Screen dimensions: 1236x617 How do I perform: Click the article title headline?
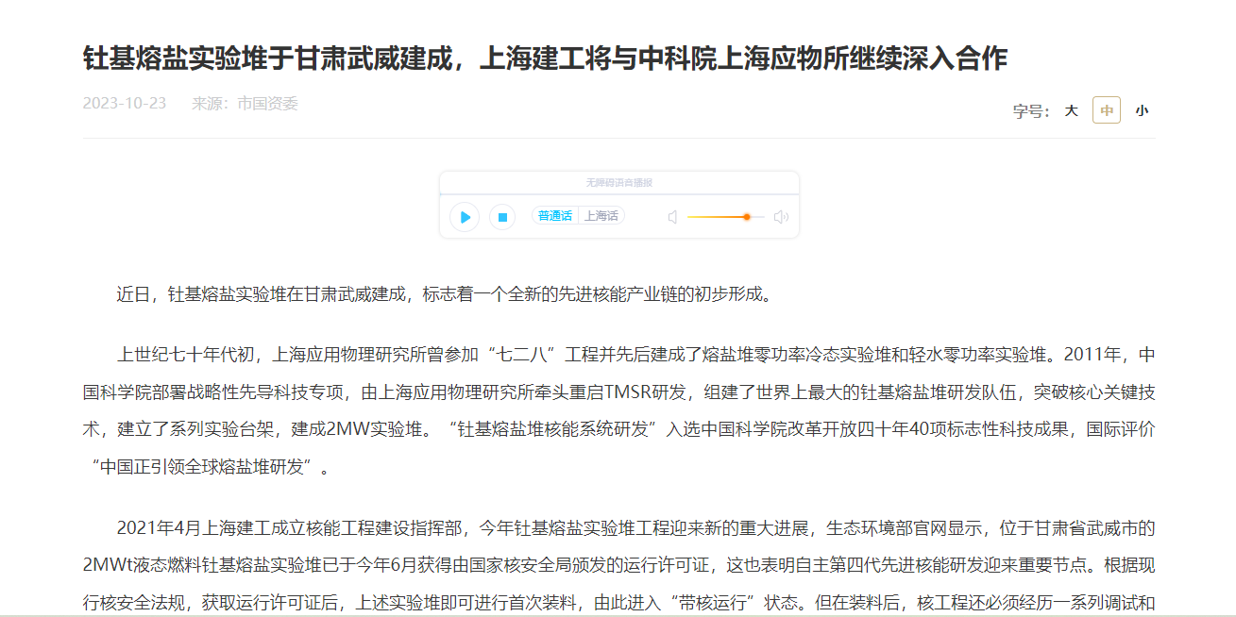tap(545, 58)
